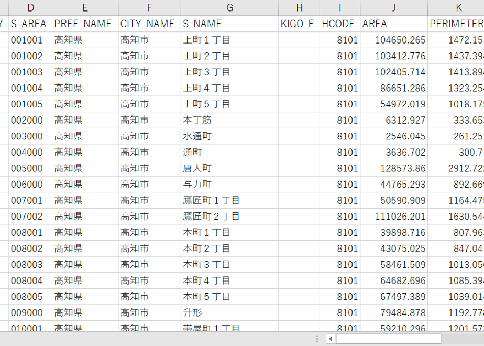Screen dimensions: 484x346
Task: Select column J header
Action: (394, 8)
